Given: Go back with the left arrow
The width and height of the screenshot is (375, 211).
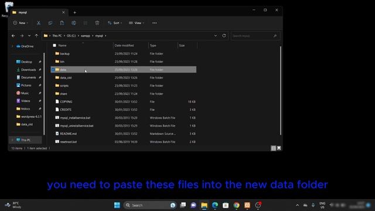Looking at the screenshot, I should click(x=13, y=36).
